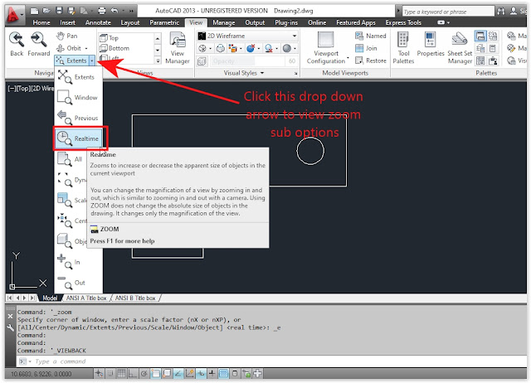531x383 pixels.
Task: Open the View Manager
Action: point(178,48)
